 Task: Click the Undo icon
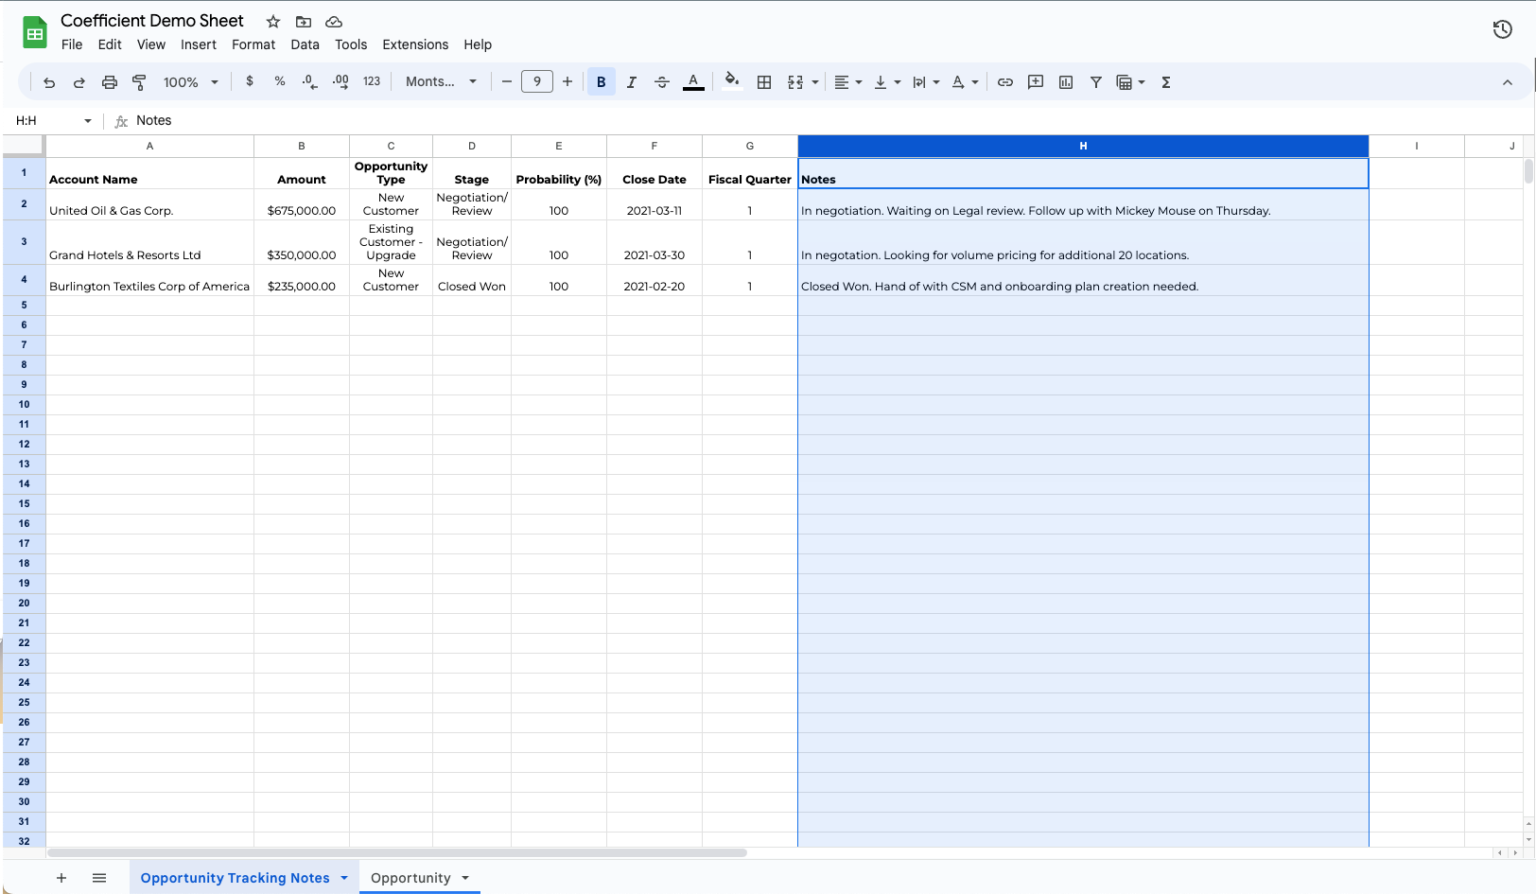tap(49, 82)
